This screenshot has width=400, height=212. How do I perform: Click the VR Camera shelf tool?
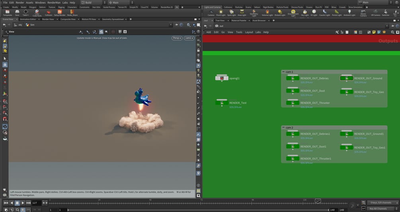pos(375,13)
